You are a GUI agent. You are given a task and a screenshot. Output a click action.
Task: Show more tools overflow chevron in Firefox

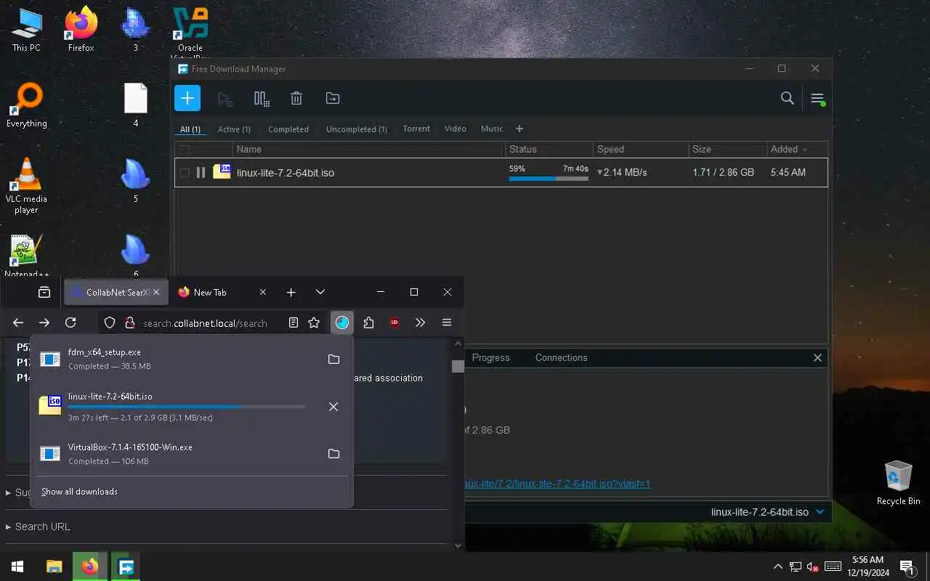(420, 322)
